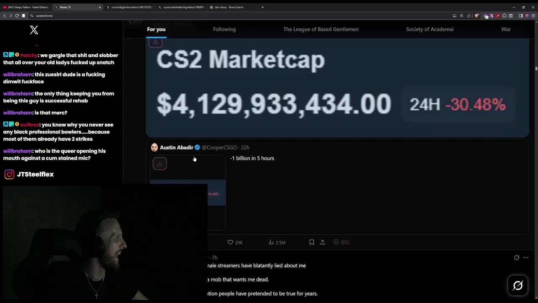Click the X logo in the sidebar
Screen dimensions: 538x303
click(34, 30)
